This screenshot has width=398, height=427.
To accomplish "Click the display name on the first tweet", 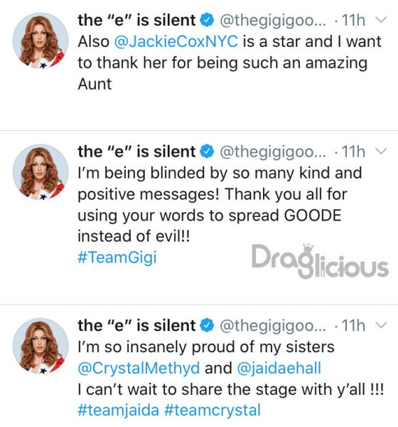I will point(136,21).
